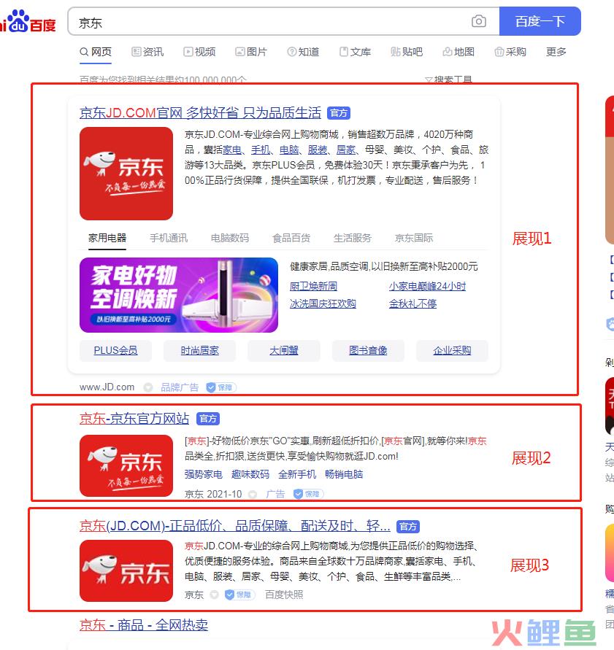
Task: Expand dropdown arrow beside 京东 in the 正品低价 result
Action: (214, 595)
